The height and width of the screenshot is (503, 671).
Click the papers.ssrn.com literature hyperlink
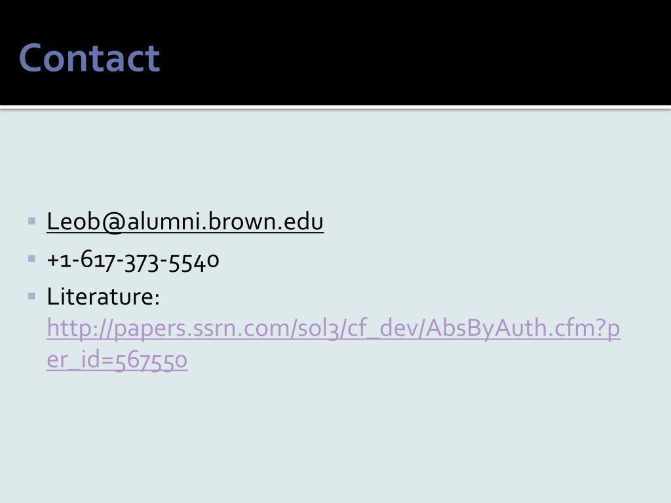[334, 344]
